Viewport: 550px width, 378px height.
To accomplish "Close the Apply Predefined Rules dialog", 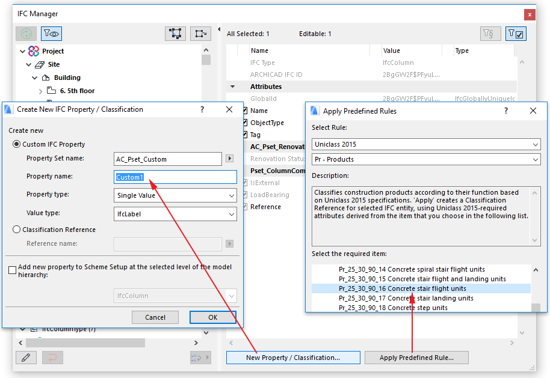I will coord(533,111).
